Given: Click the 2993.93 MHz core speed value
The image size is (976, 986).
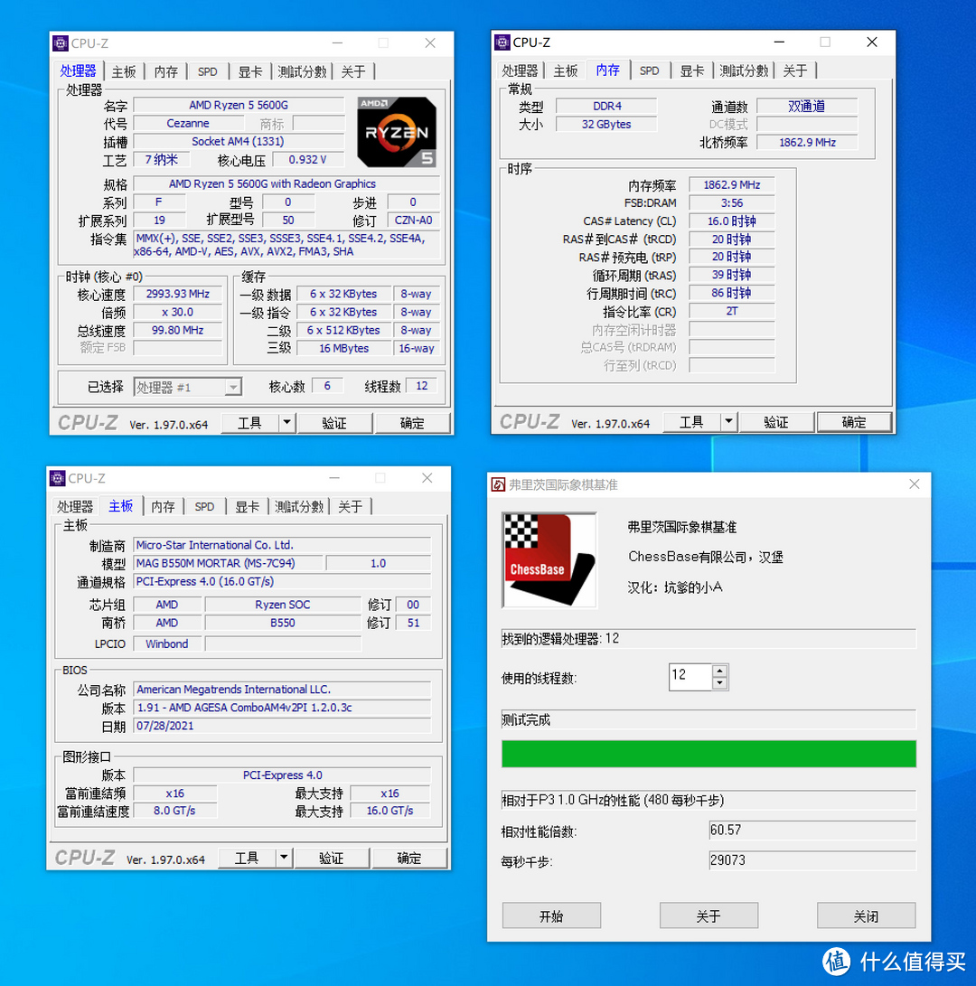Looking at the screenshot, I should [178, 294].
